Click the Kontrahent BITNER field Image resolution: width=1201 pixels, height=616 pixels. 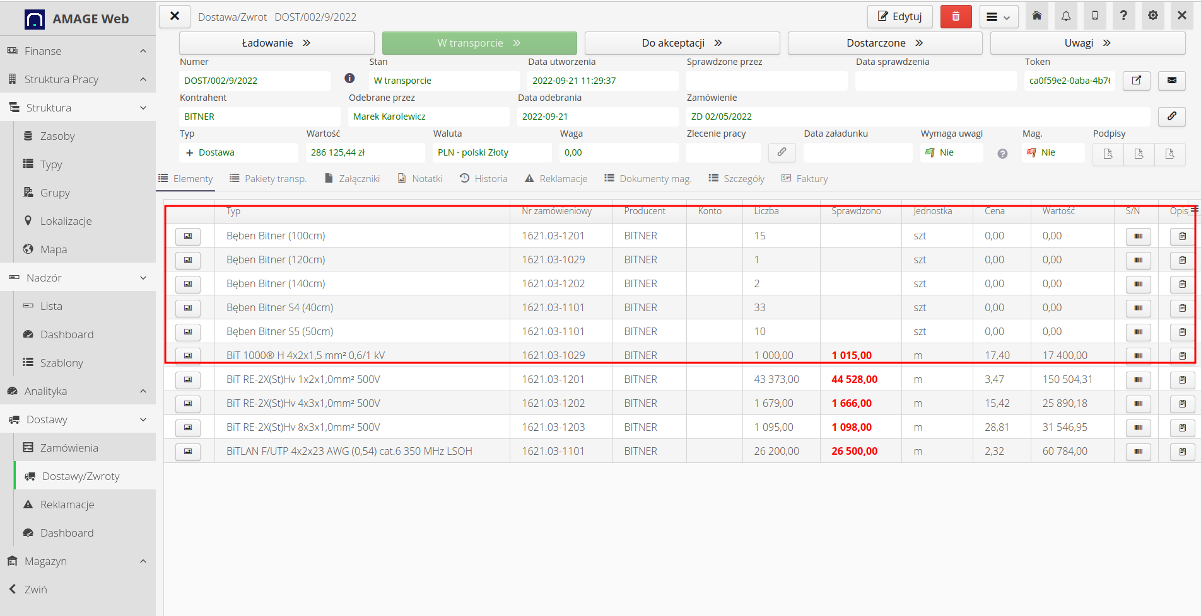click(x=259, y=117)
